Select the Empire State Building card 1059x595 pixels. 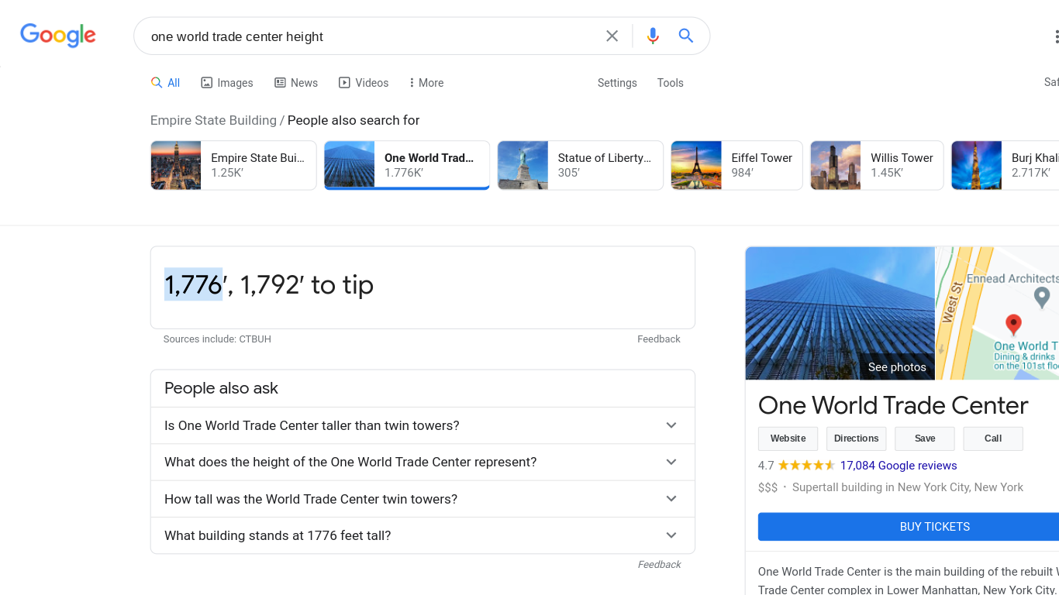(x=233, y=165)
